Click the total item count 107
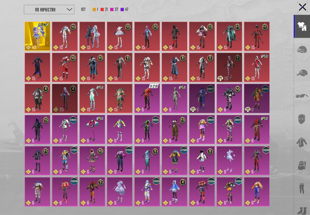Image resolution: width=310 pixels, height=215 pixels. [83, 10]
